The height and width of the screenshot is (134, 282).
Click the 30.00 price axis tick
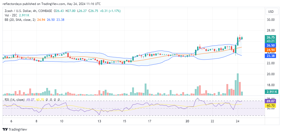(x=271, y=20)
